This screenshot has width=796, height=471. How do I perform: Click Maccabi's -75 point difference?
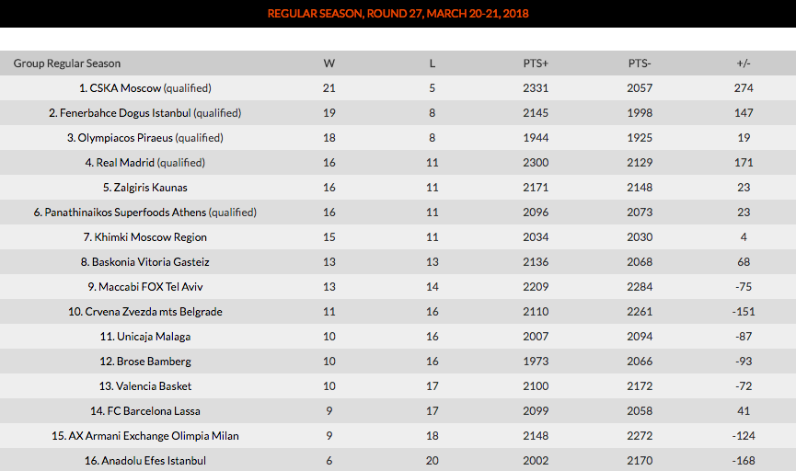(x=744, y=287)
